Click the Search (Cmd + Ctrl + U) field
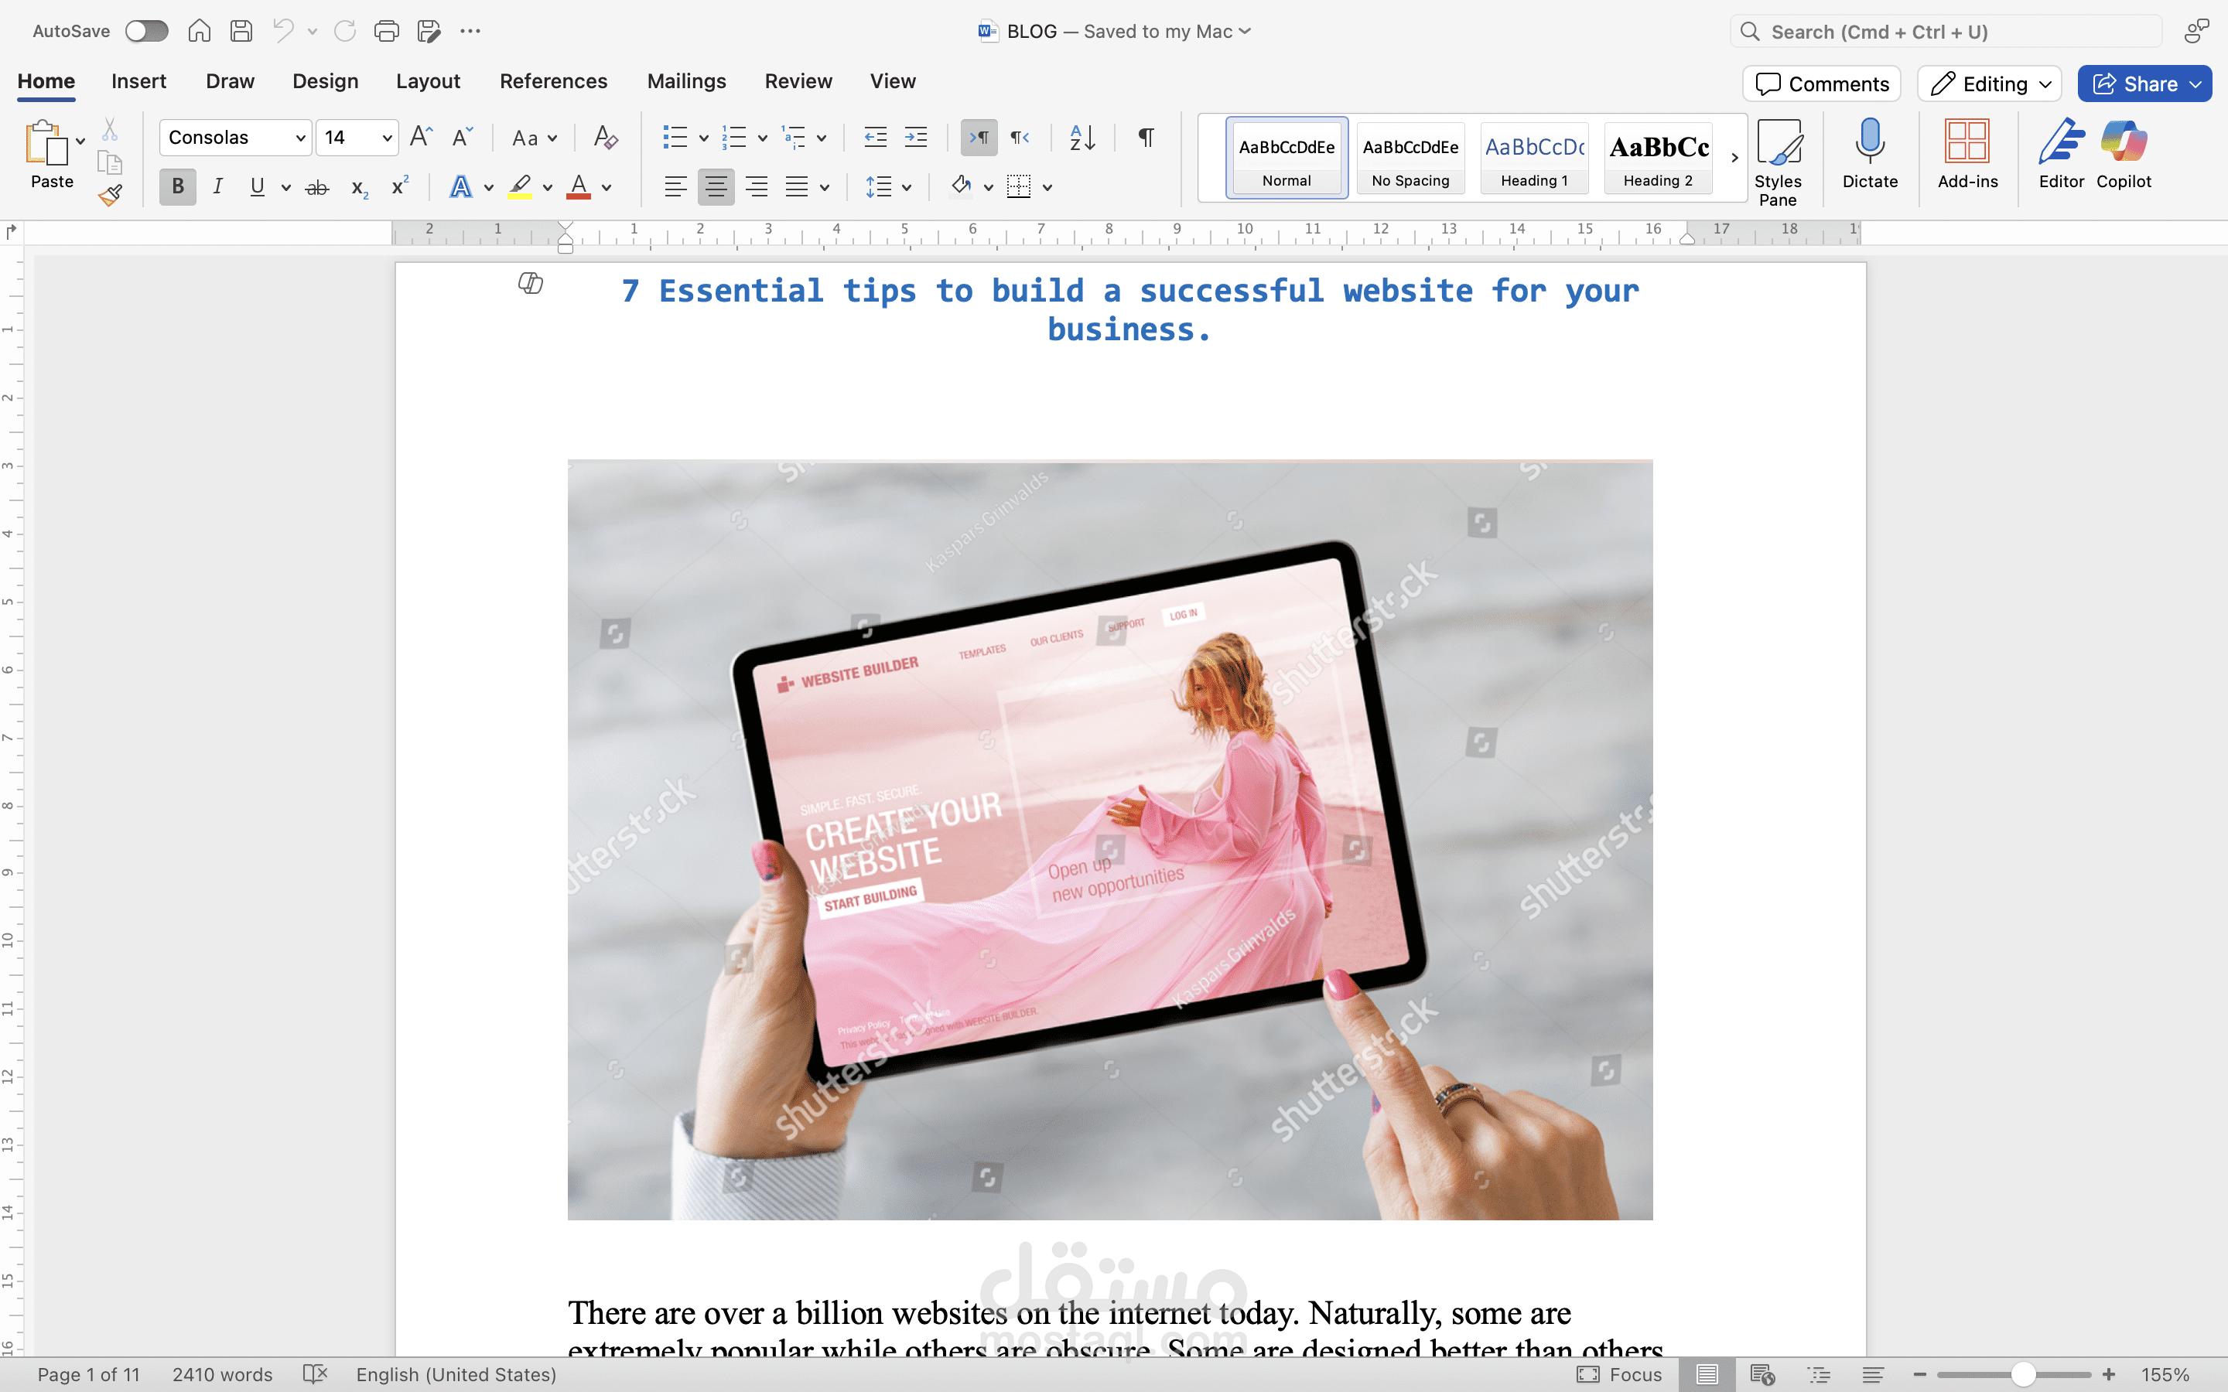The height and width of the screenshot is (1392, 2228). pos(1946,31)
